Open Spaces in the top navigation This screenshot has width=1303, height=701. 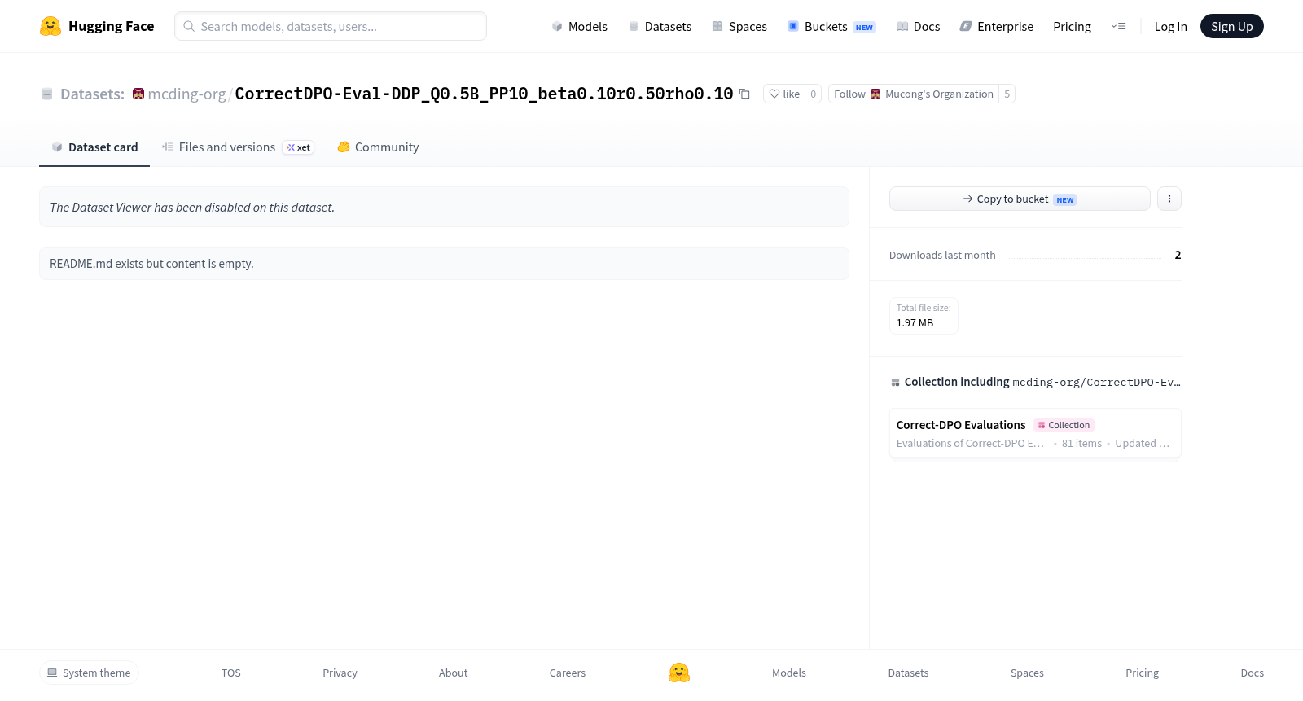click(x=739, y=26)
